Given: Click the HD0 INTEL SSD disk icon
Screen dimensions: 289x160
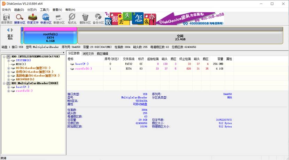Looking at the screenshot, I should pos(8,57).
